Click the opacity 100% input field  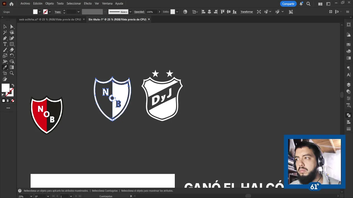point(151,12)
